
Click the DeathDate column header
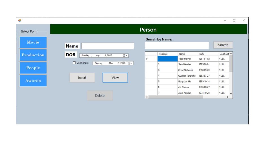click(x=224, y=54)
